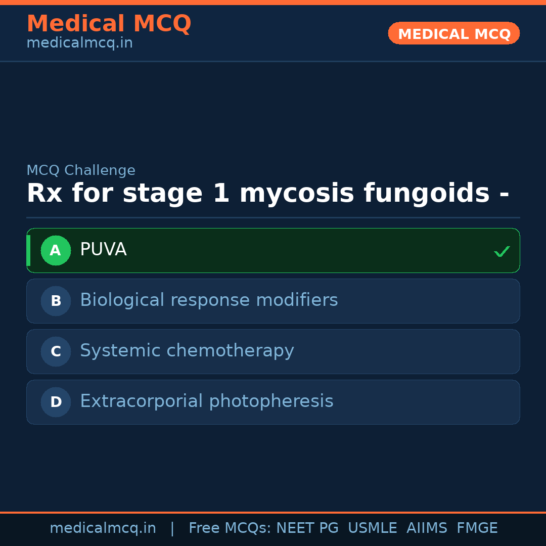Click the D circle badge icon
The height and width of the screenshot is (546, 546).
click(x=56, y=402)
